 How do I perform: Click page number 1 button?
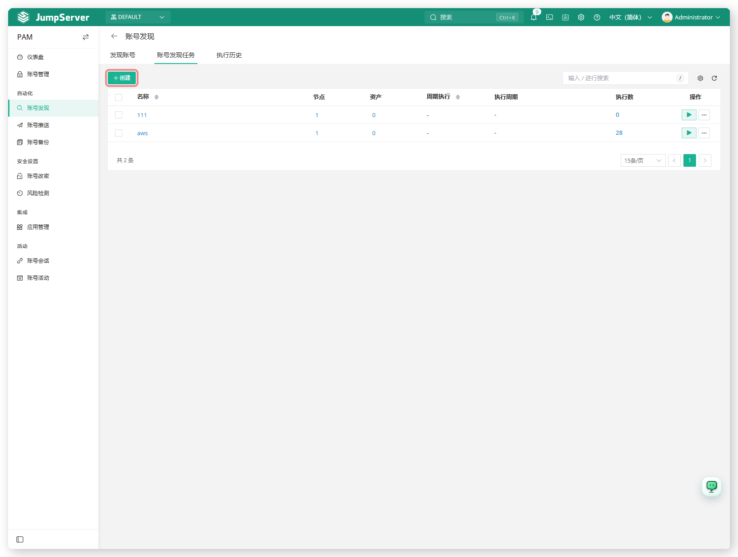(690, 160)
